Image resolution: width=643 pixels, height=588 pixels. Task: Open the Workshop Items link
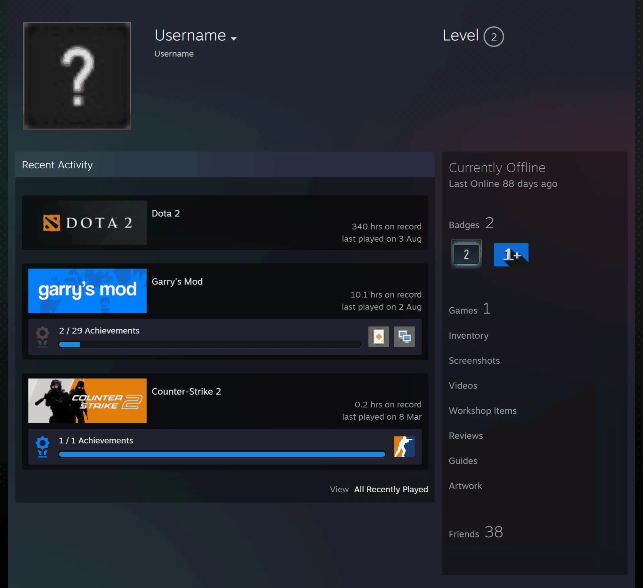483,411
